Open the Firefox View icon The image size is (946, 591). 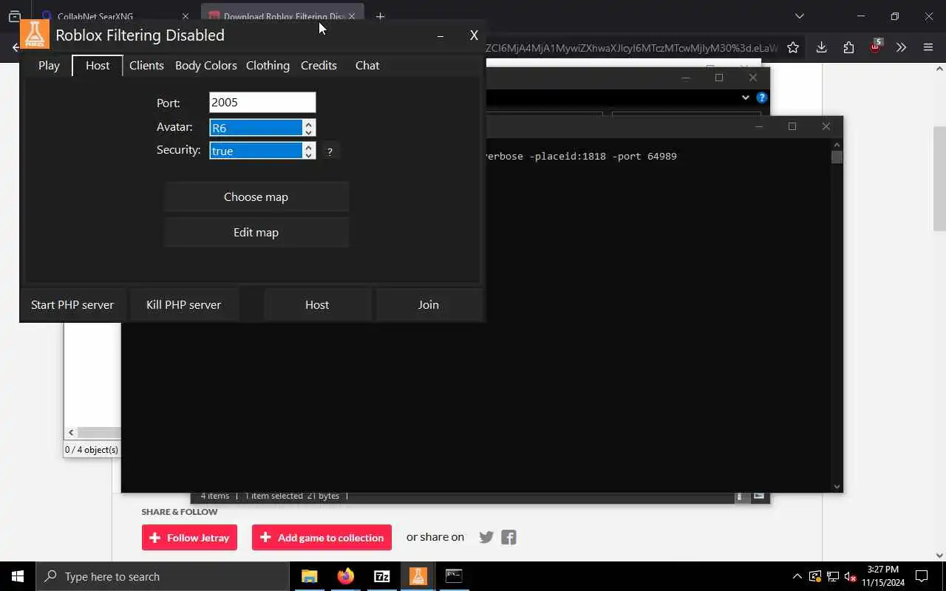pyautogui.click(x=15, y=16)
